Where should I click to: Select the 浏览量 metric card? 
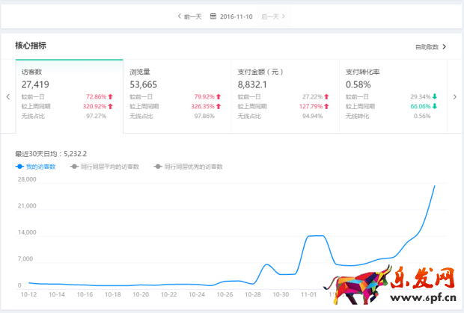coord(176,96)
